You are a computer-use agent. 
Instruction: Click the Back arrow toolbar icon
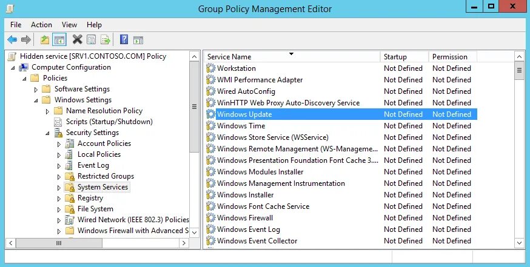12,40
